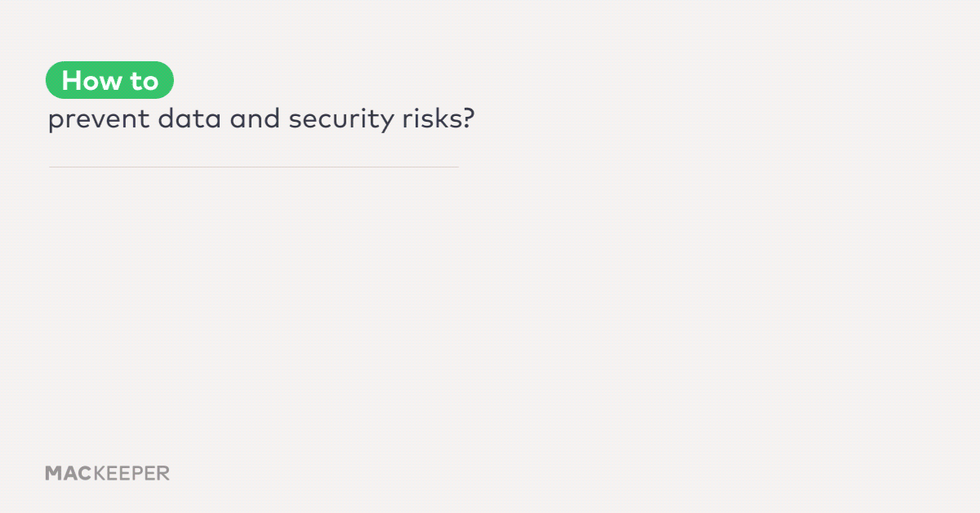
Task: Open the MacKeeper logo
Action: click(108, 473)
